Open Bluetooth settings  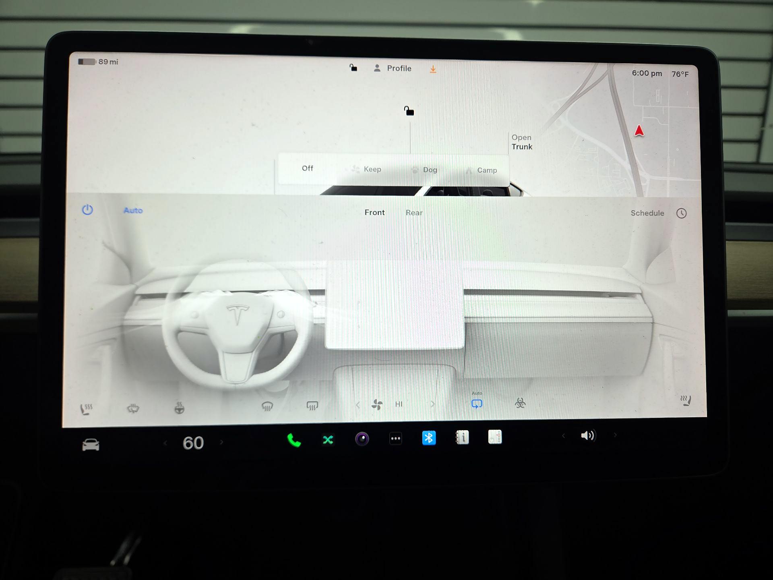coord(429,438)
